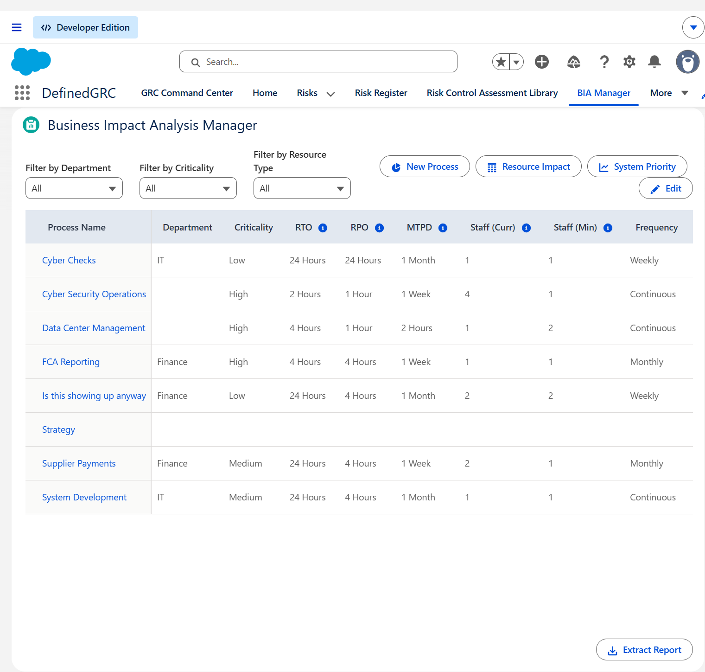The height and width of the screenshot is (672, 705).
Task: Open the Trailhead guidance icon
Action: (x=574, y=62)
